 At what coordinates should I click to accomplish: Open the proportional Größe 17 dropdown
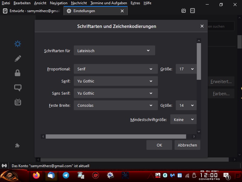pyautogui.click(x=186, y=69)
